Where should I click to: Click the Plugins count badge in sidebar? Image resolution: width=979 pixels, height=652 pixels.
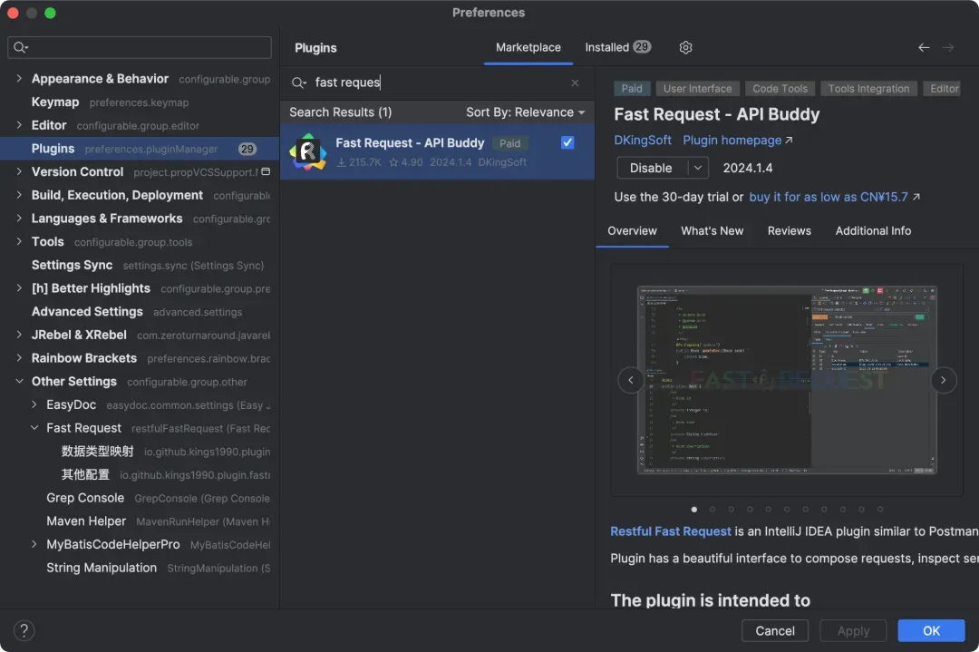click(x=247, y=149)
